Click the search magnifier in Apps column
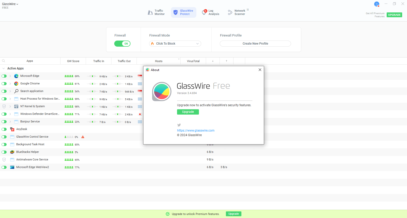 coord(4,61)
